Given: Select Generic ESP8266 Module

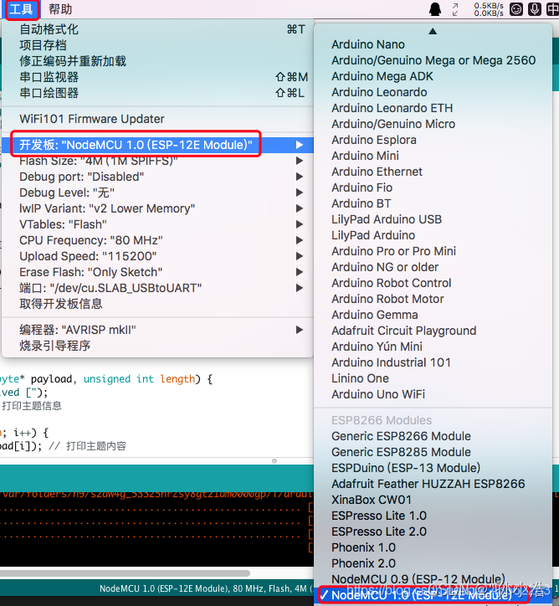Looking at the screenshot, I should 433,436.
